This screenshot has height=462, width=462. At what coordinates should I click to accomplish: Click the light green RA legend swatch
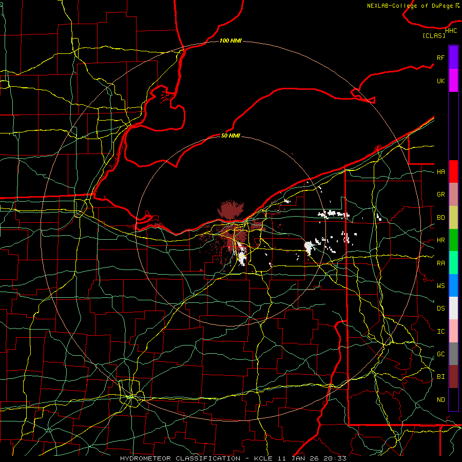453,263
